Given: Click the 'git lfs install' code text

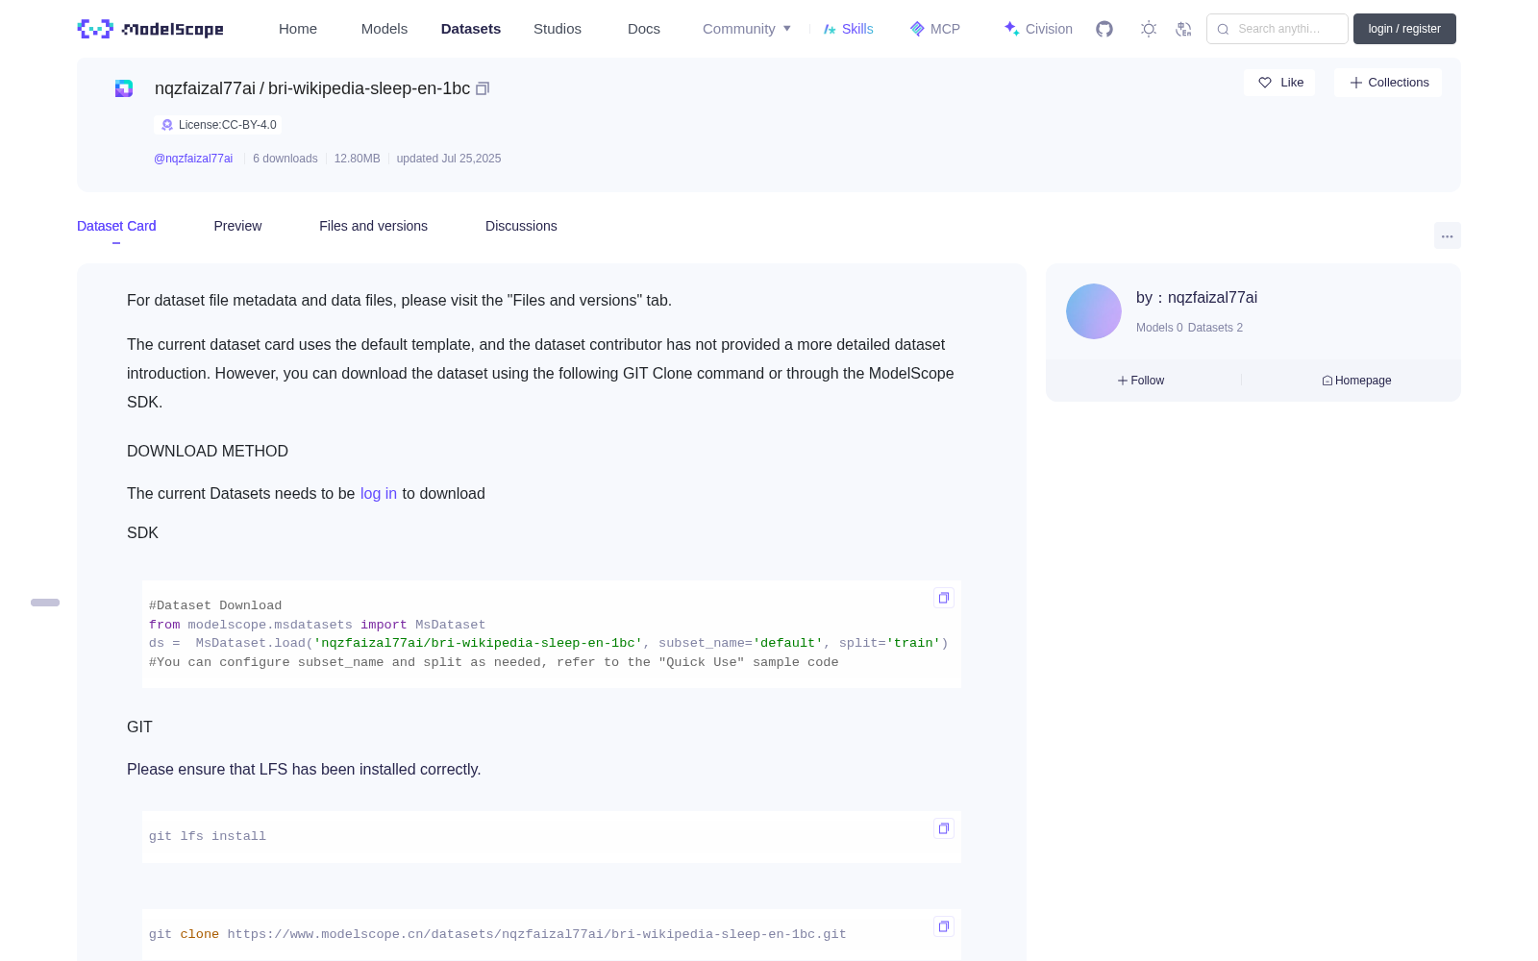Looking at the screenshot, I should click(x=208, y=836).
